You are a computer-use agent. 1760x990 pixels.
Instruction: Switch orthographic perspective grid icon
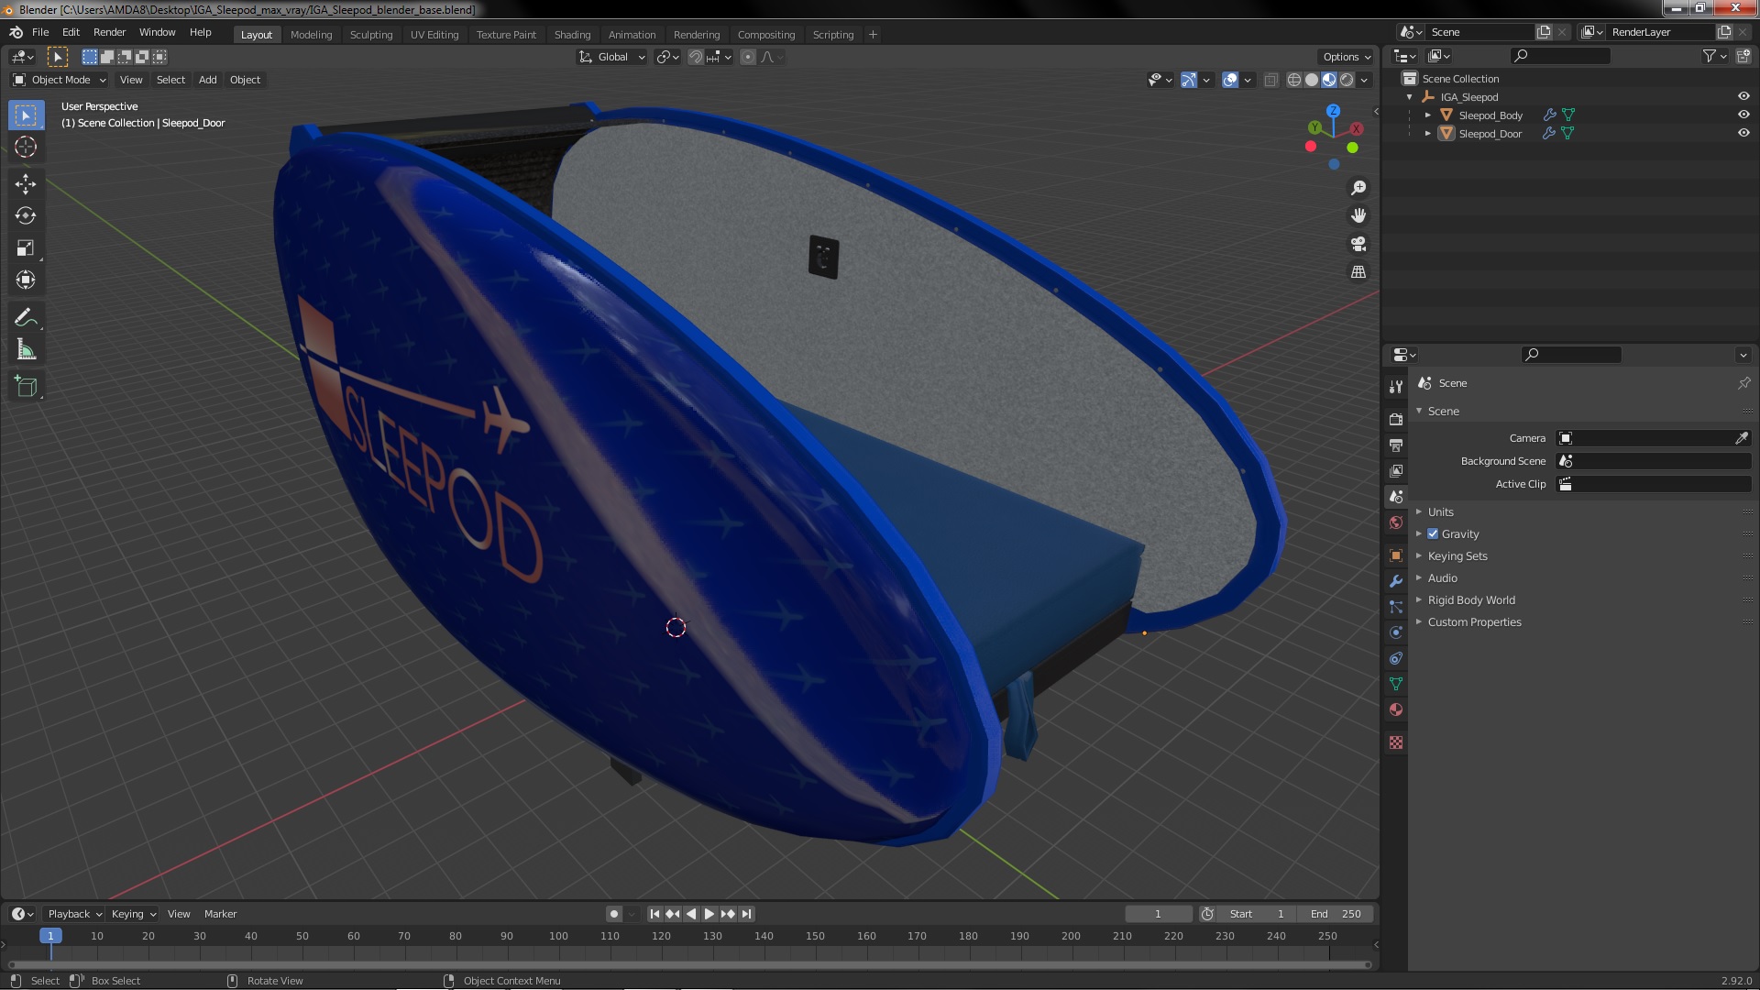pyautogui.click(x=1358, y=272)
